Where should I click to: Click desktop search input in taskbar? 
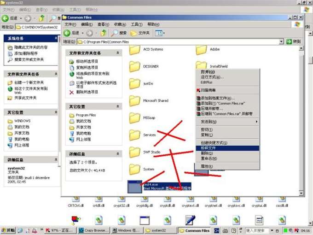(257, 230)
